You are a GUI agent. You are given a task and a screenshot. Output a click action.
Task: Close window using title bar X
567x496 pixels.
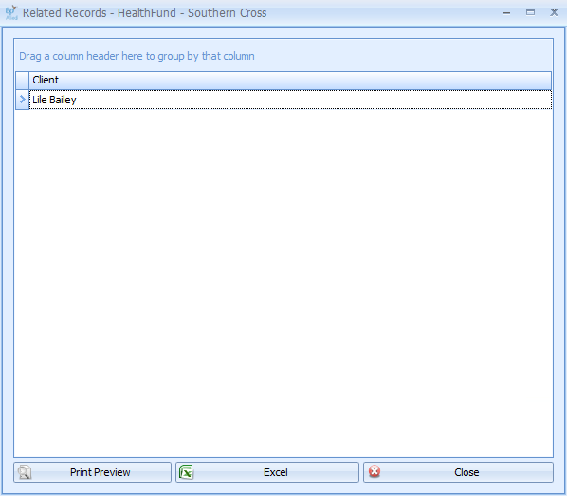click(554, 12)
